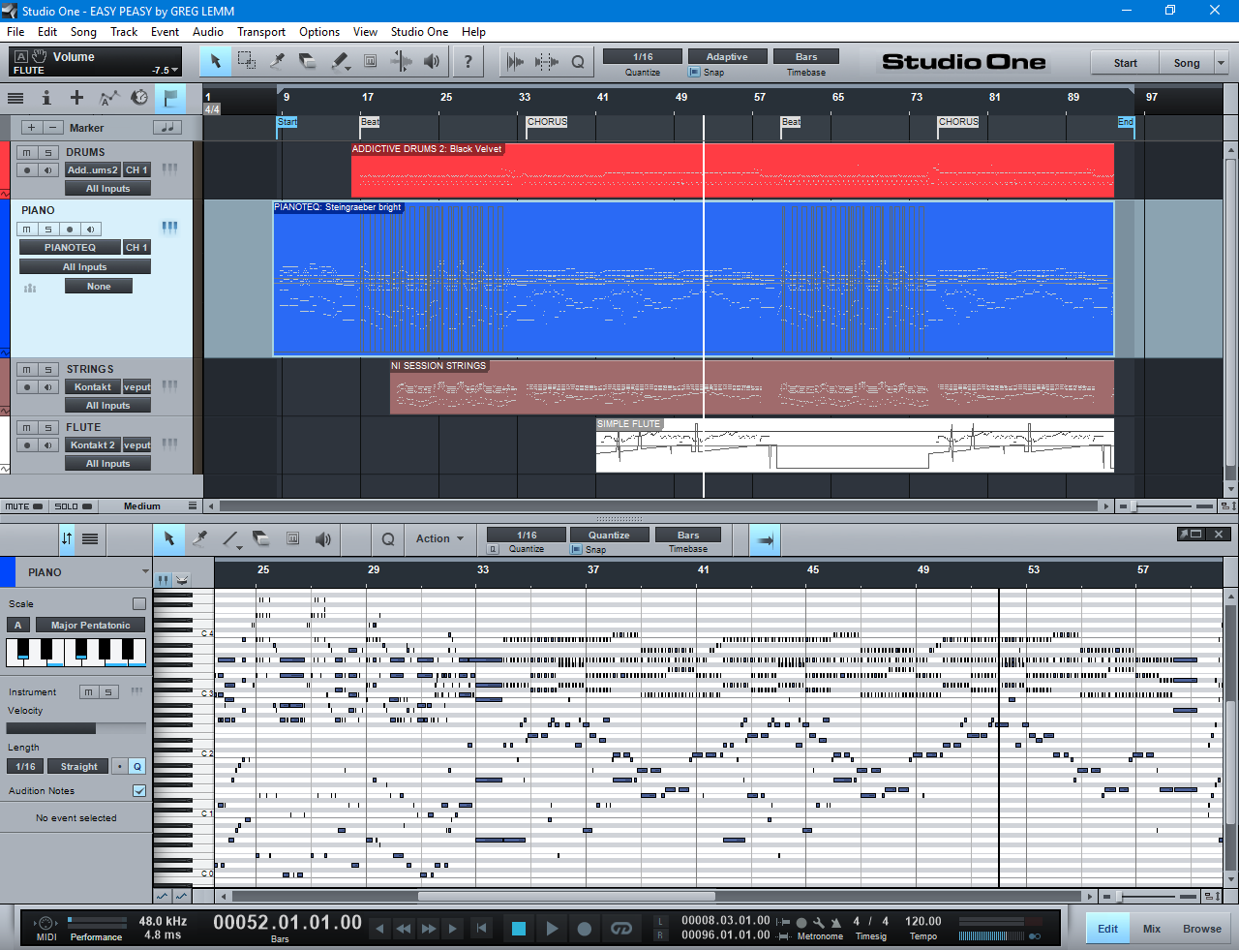Image resolution: width=1239 pixels, height=950 pixels.
Task: Open the Inspector info icon
Action: [x=46, y=98]
